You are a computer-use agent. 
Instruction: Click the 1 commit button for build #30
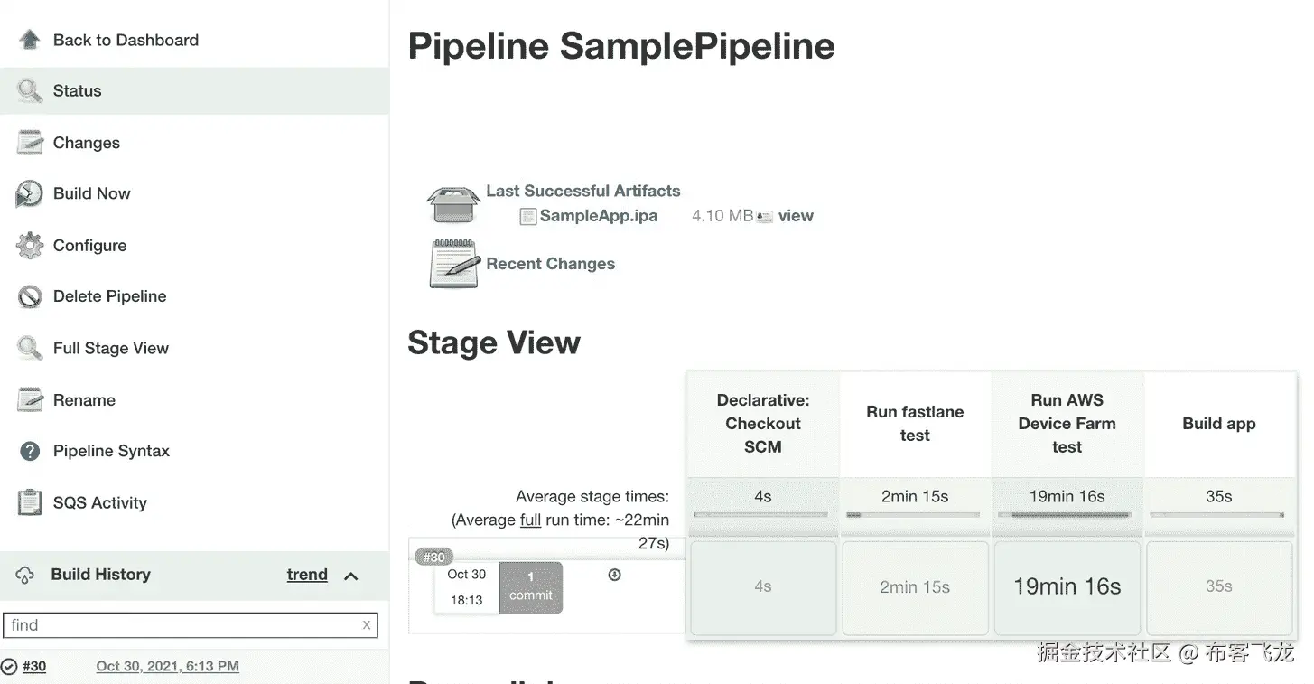coord(530,586)
